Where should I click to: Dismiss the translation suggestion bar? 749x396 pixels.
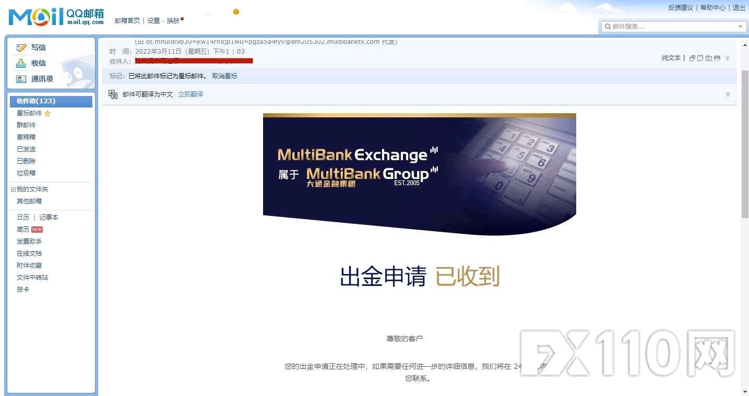[x=728, y=94]
